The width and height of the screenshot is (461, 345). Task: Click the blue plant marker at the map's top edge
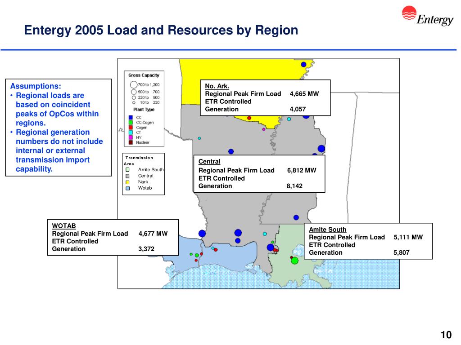pyautogui.click(x=304, y=64)
